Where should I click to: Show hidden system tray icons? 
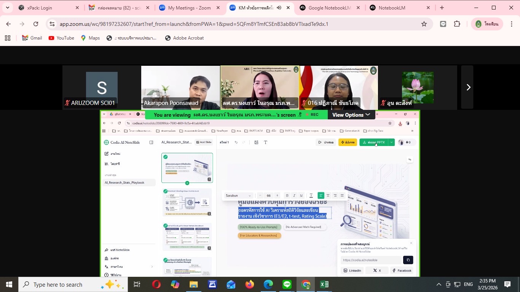[x=439, y=284]
